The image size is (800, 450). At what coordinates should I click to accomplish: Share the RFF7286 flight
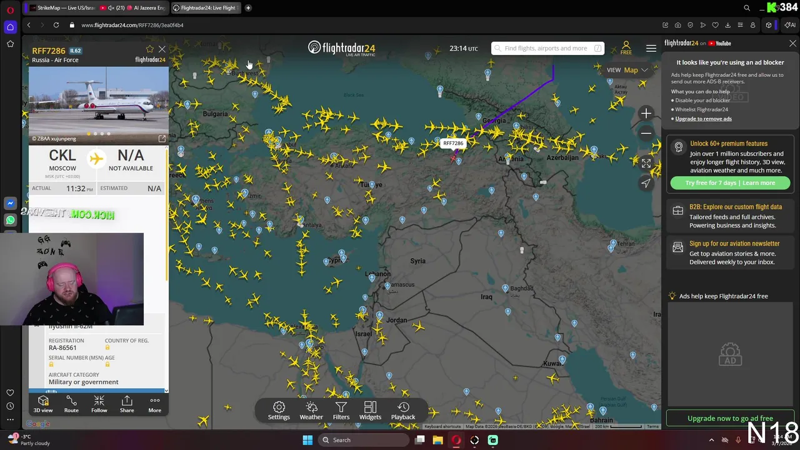coord(127,404)
